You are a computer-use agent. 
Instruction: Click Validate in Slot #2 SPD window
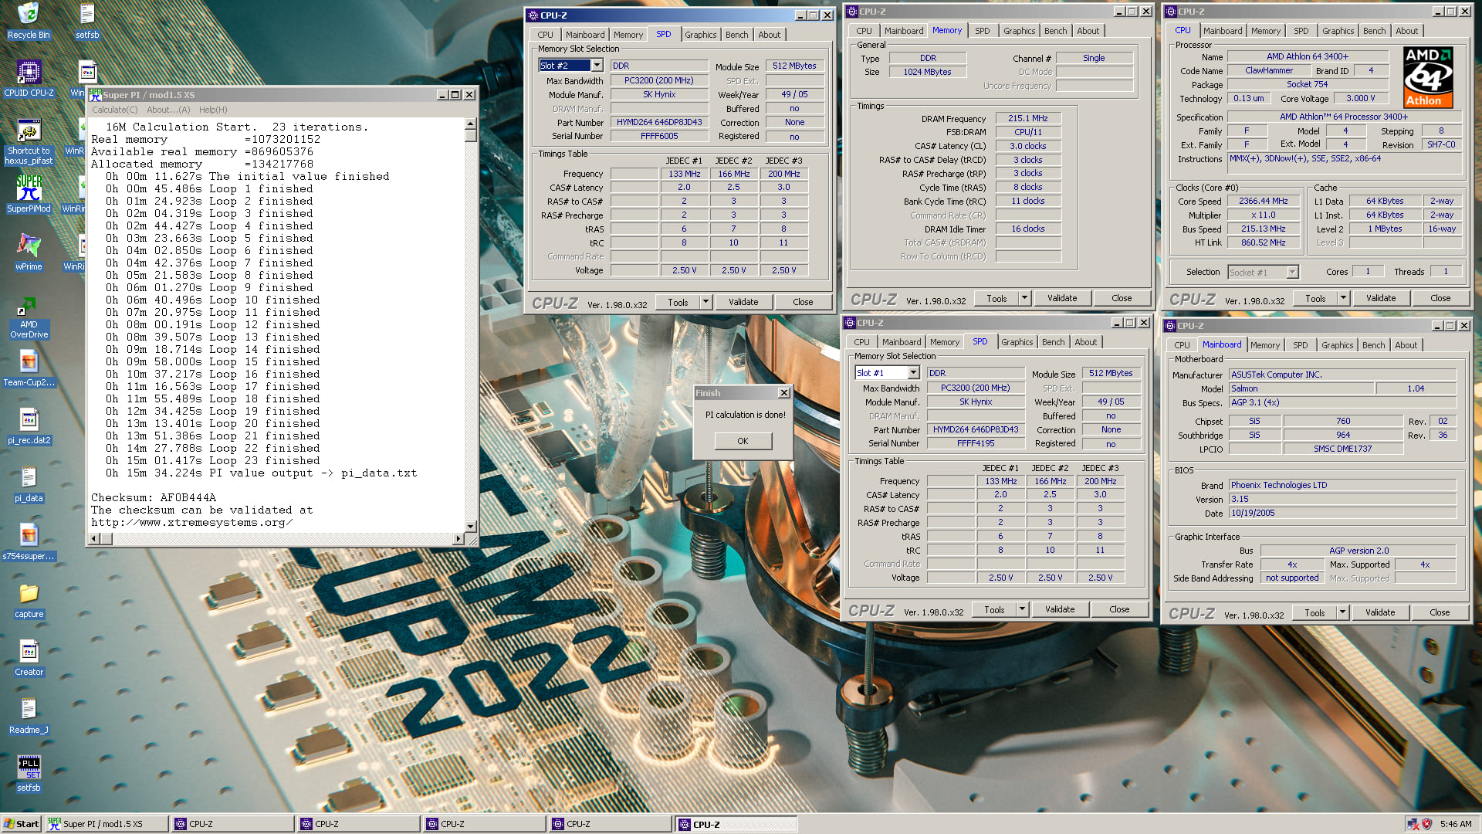pos(743,302)
